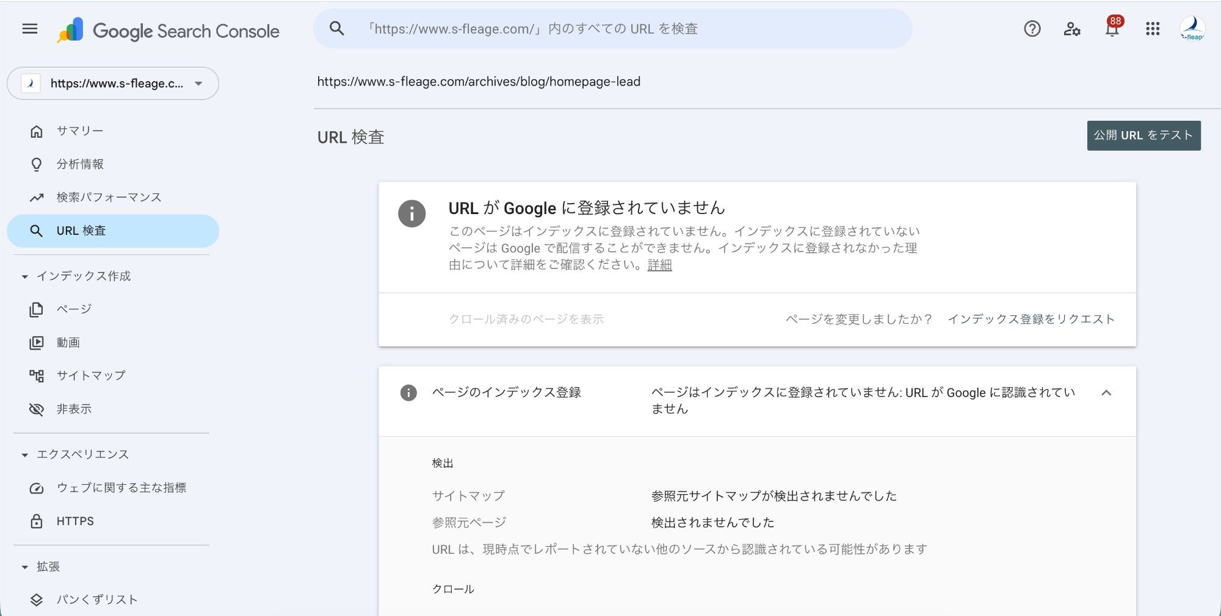Open the Help icon in the top bar
Image resolution: width=1221 pixels, height=616 pixels.
pyautogui.click(x=1032, y=29)
